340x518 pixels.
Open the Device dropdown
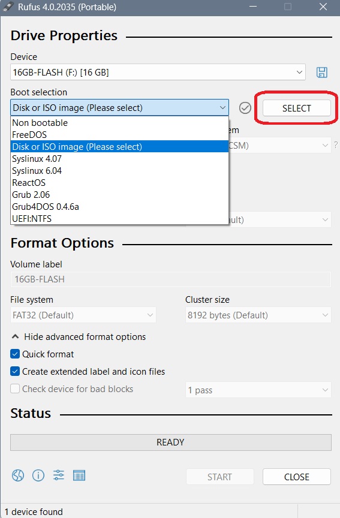click(158, 73)
